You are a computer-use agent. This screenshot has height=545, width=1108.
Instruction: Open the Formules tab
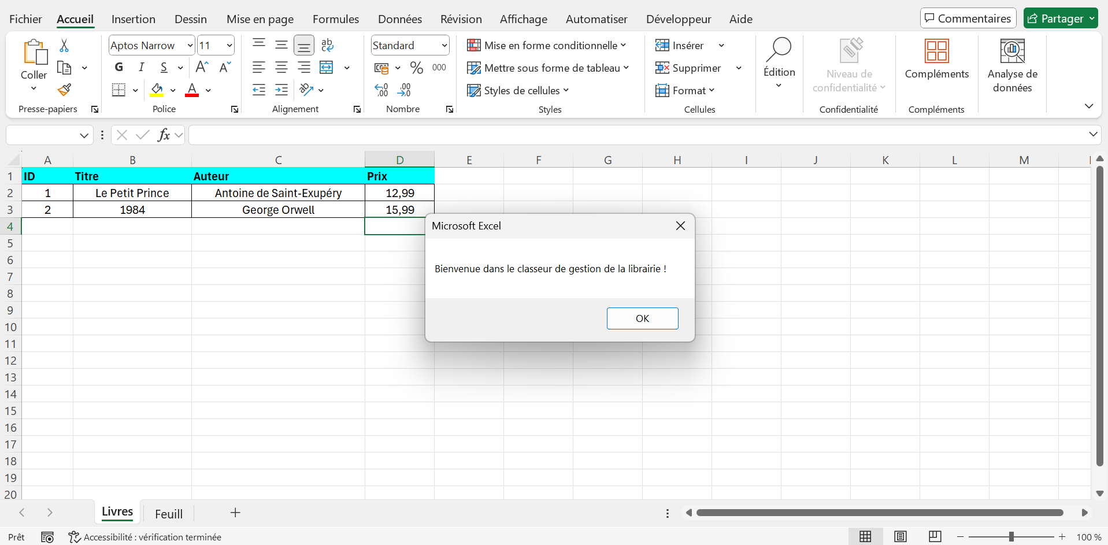click(336, 19)
